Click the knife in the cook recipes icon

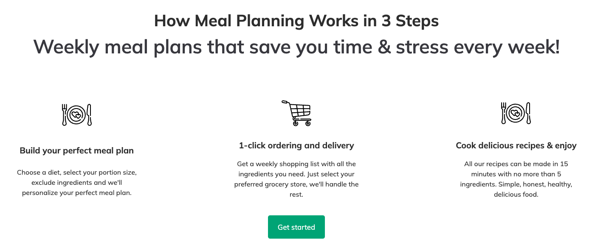click(x=528, y=113)
